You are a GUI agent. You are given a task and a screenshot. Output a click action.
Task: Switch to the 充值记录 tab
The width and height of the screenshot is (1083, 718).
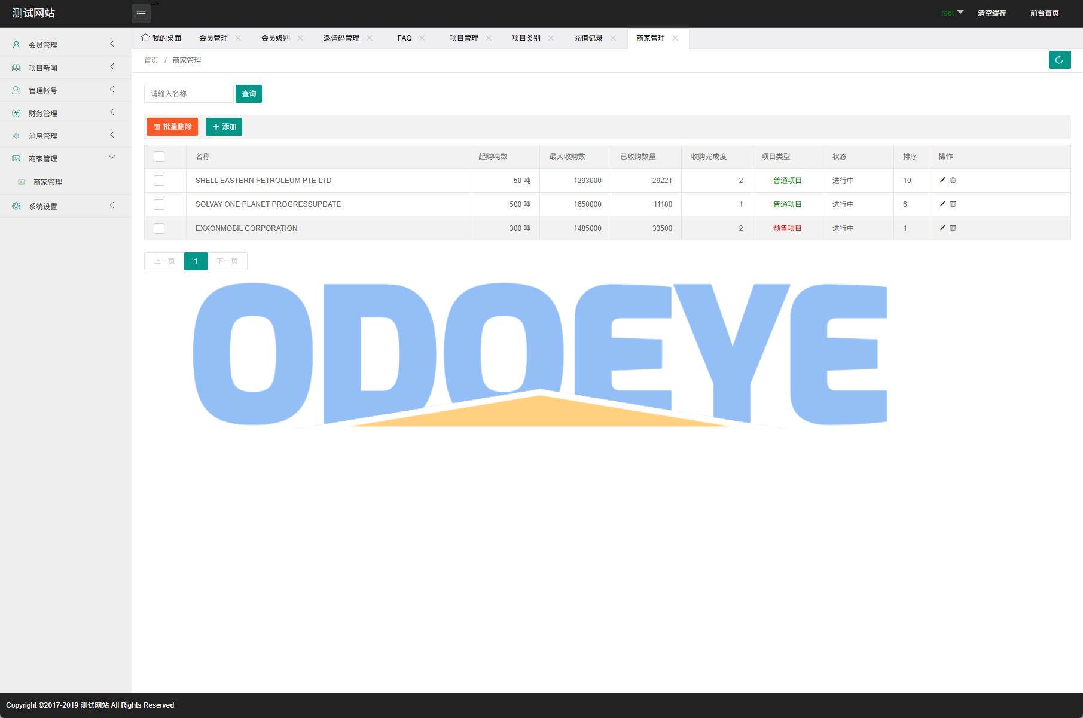click(x=588, y=38)
